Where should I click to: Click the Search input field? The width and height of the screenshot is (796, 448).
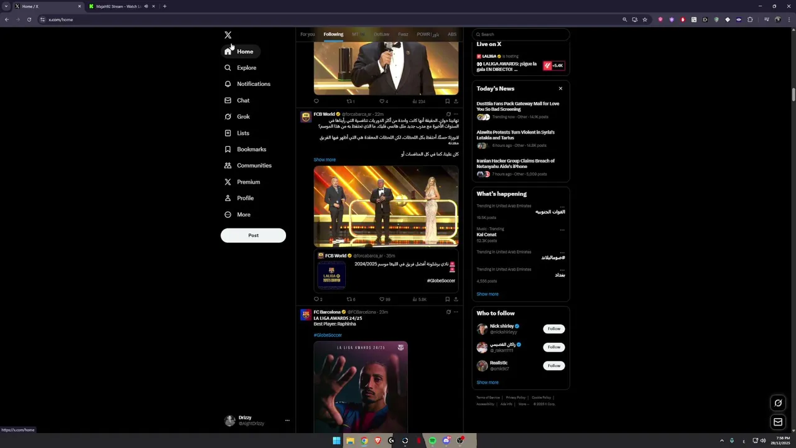click(x=521, y=34)
